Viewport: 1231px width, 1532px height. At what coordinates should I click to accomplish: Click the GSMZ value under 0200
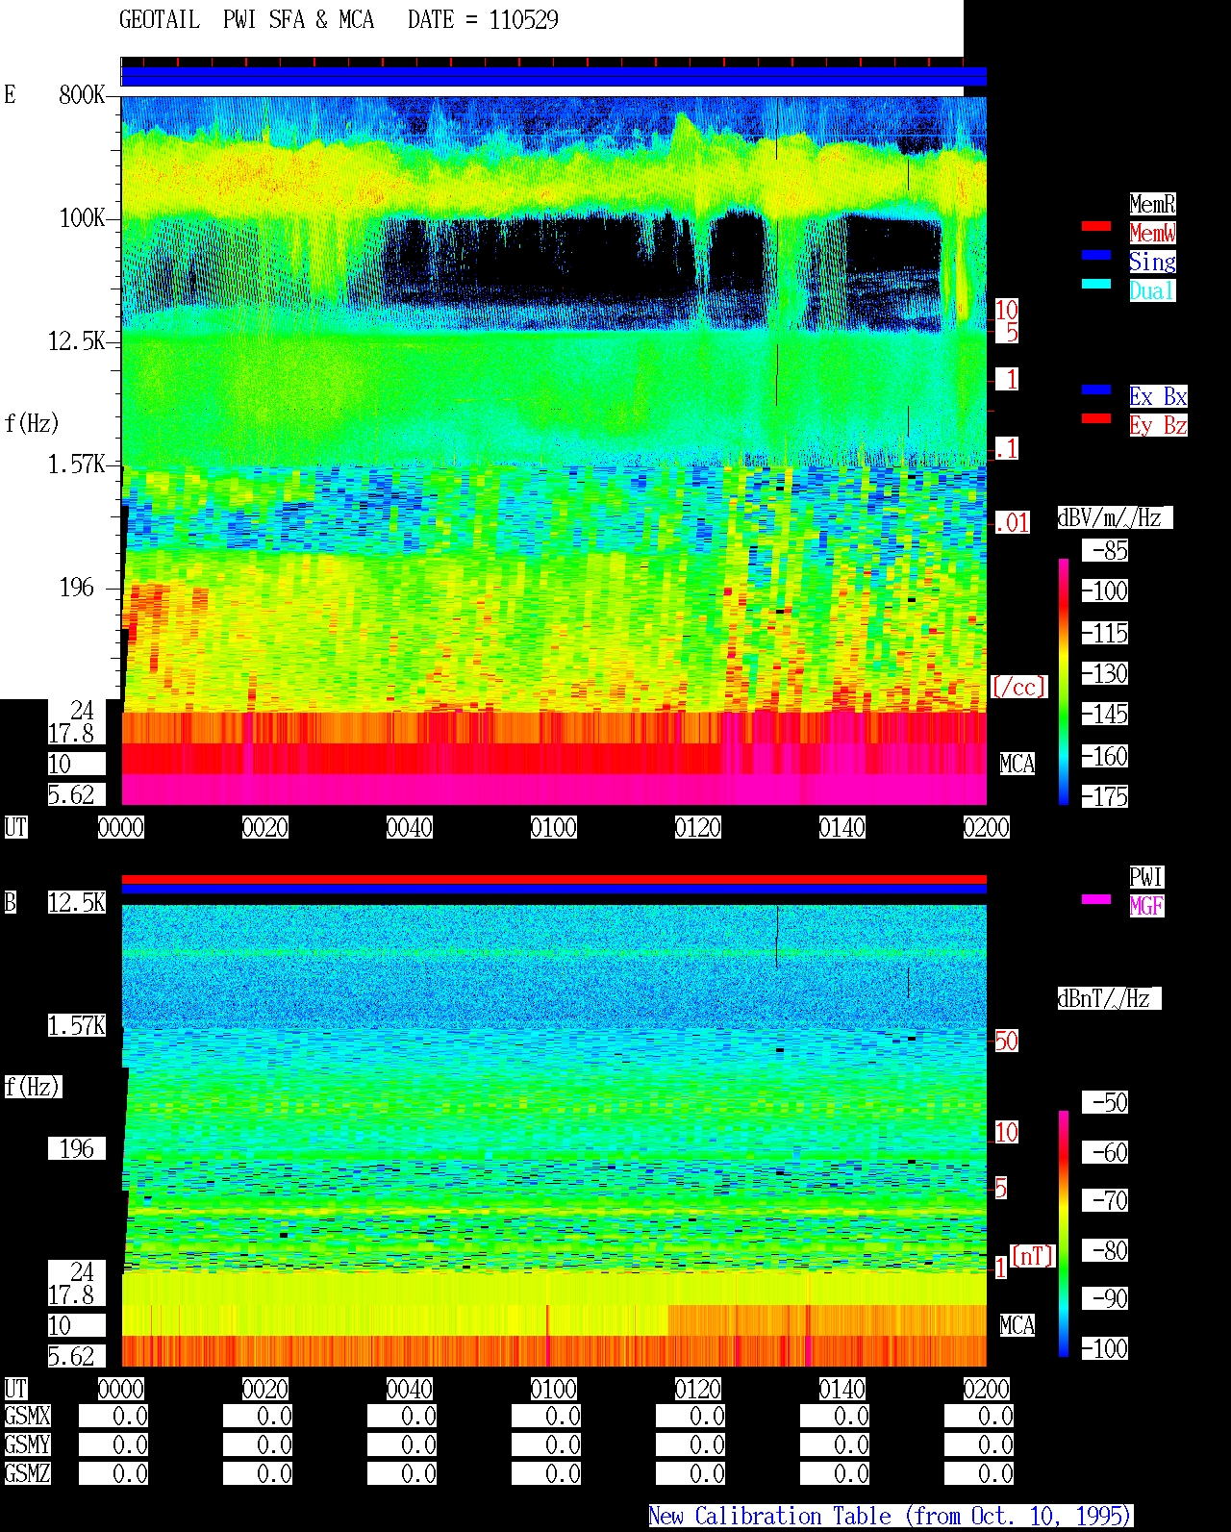click(x=979, y=1473)
